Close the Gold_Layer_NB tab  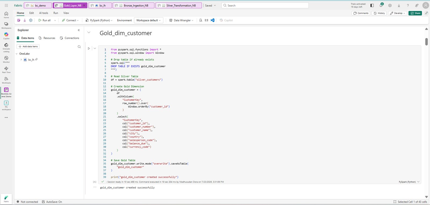84,5
